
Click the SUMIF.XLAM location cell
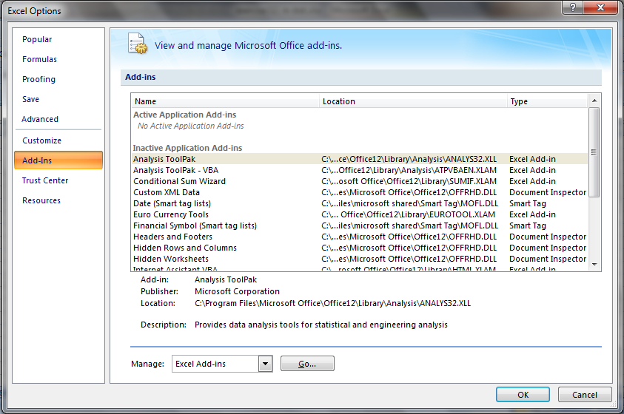(x=409, y=181)
